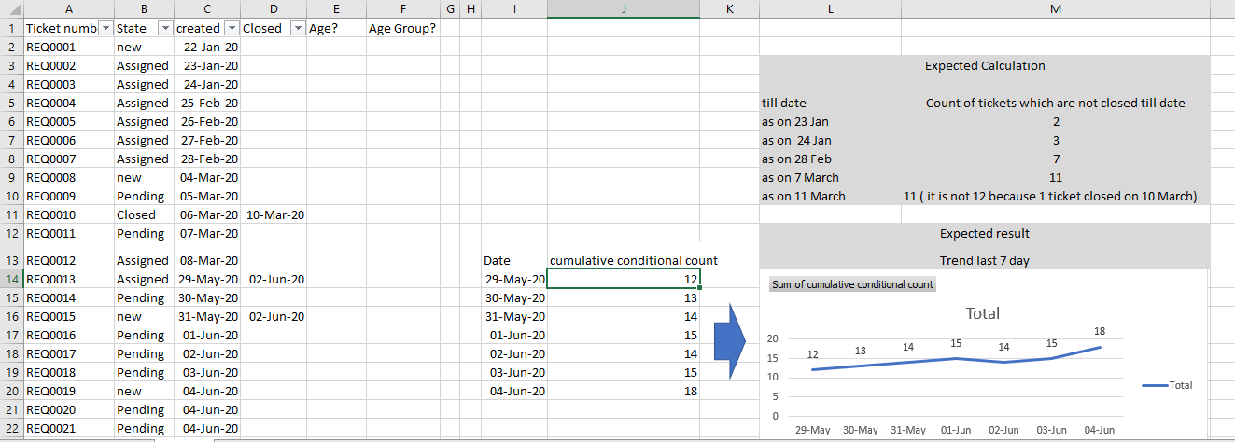Select row 5 header
1235x442 pixels.
coord(11,103)
